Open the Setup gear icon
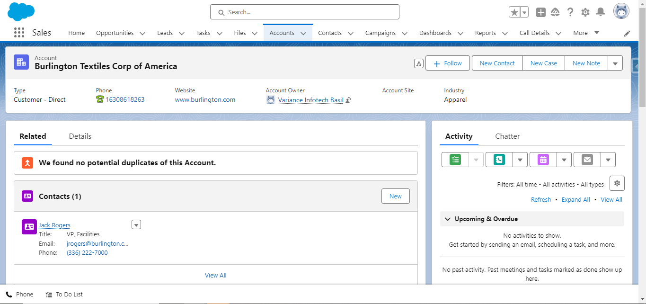 click(585, 12)
